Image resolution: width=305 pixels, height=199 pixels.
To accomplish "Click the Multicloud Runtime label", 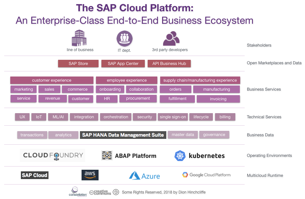I will [265, 175].
